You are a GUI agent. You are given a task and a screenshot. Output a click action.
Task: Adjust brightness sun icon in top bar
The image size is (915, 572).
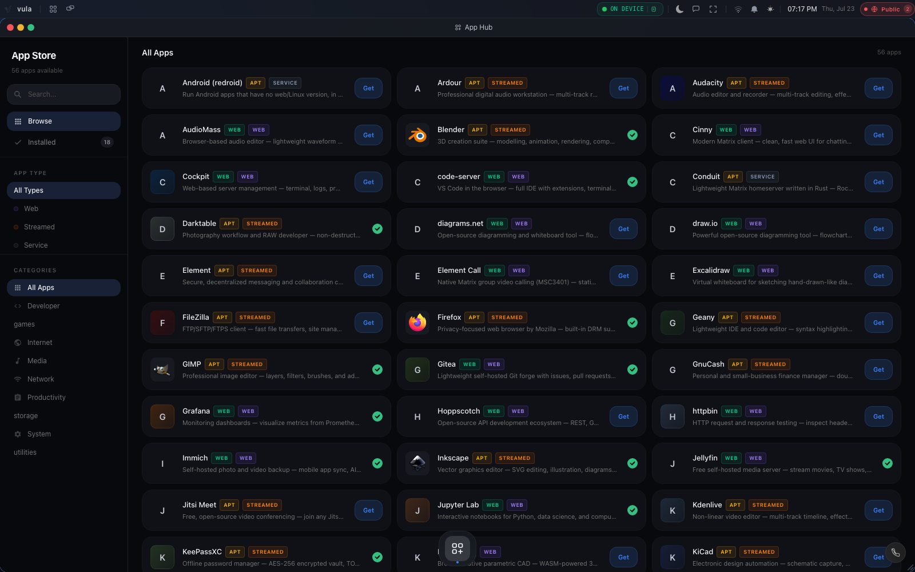tap(770, 9)
